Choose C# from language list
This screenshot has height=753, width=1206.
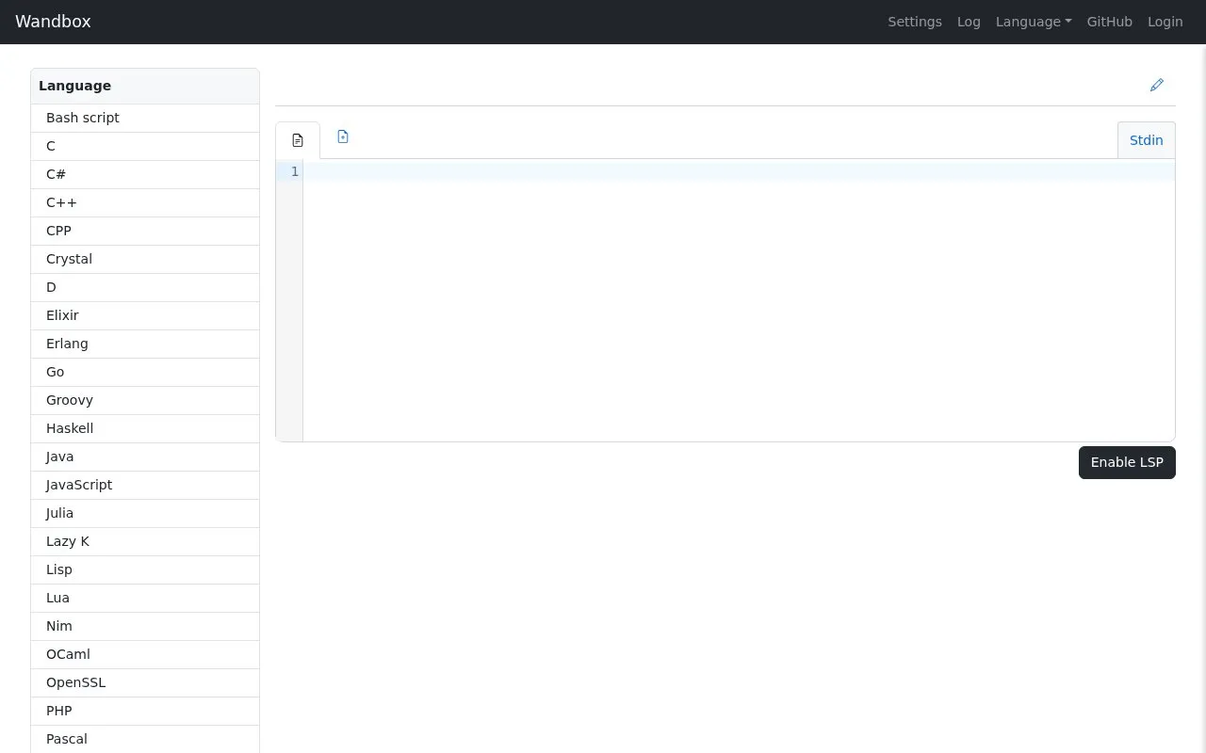[145, 174]
